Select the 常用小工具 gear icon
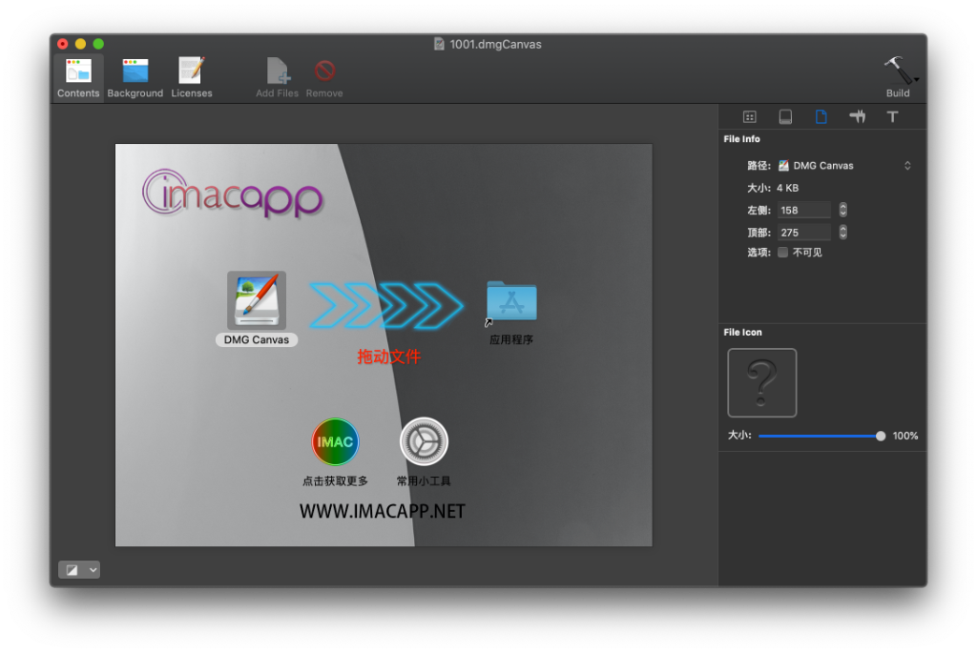 424,442
